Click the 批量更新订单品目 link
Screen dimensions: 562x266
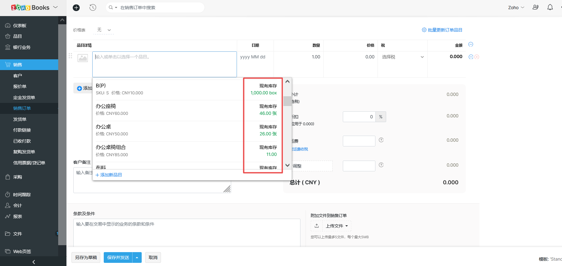point(442,30)
